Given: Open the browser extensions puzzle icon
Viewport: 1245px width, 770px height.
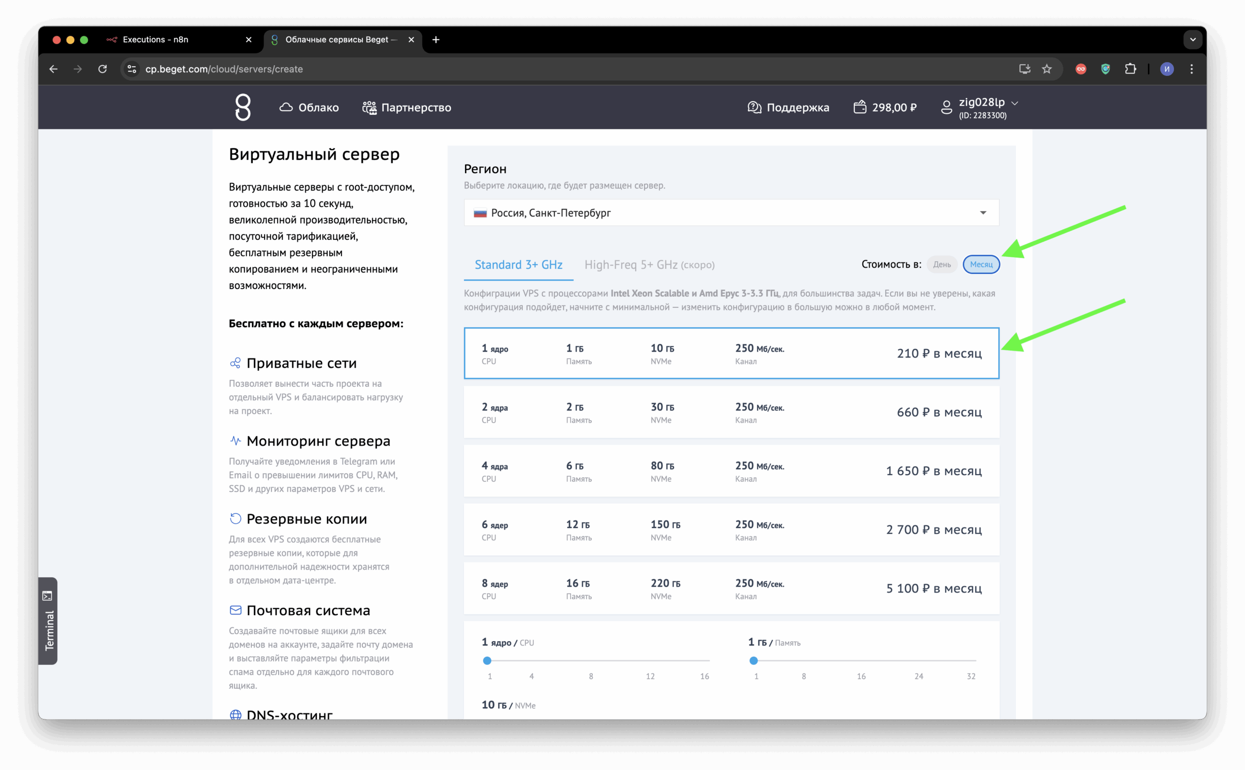Looking at the screenshot, I should point(1130,69).
